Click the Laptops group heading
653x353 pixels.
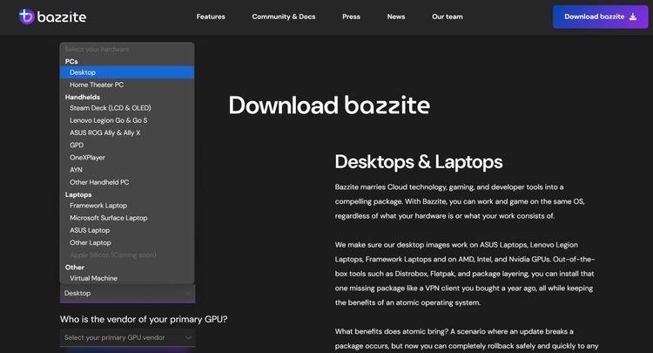click(78, 194)
